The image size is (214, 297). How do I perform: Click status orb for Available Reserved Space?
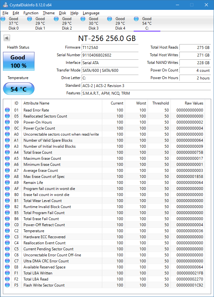coord(7,267)
